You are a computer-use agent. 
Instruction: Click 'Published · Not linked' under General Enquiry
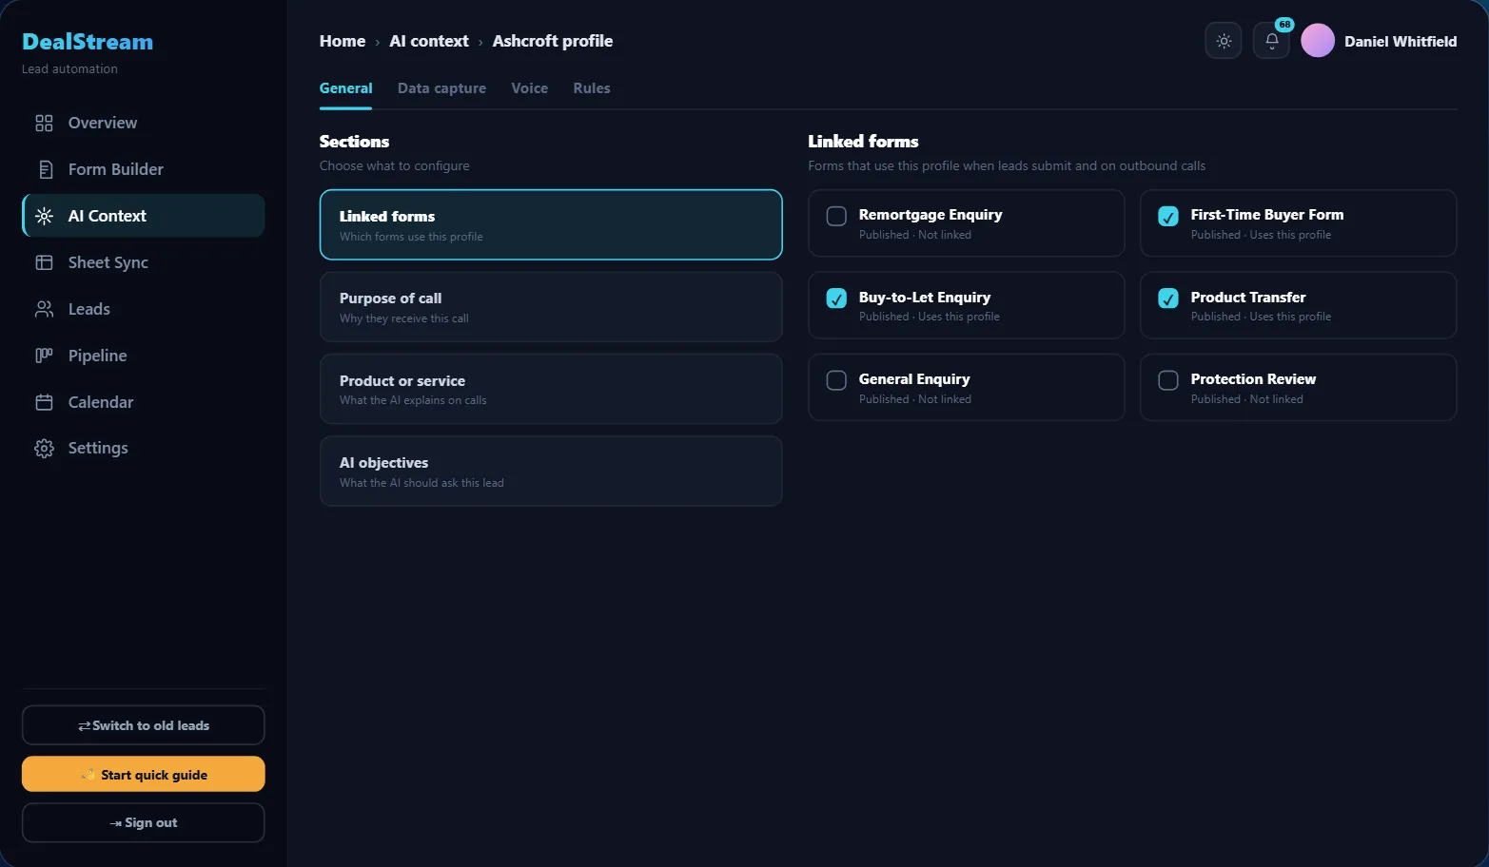915,399
